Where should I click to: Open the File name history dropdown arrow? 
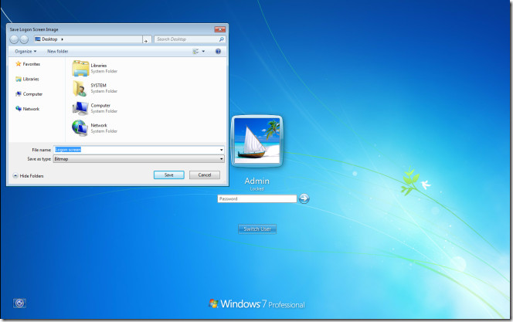coord(222,150)
